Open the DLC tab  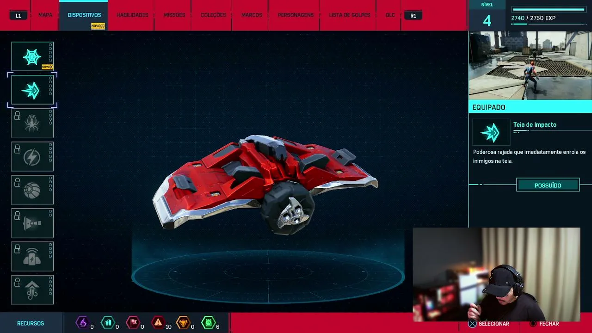[x=390, y=15]
